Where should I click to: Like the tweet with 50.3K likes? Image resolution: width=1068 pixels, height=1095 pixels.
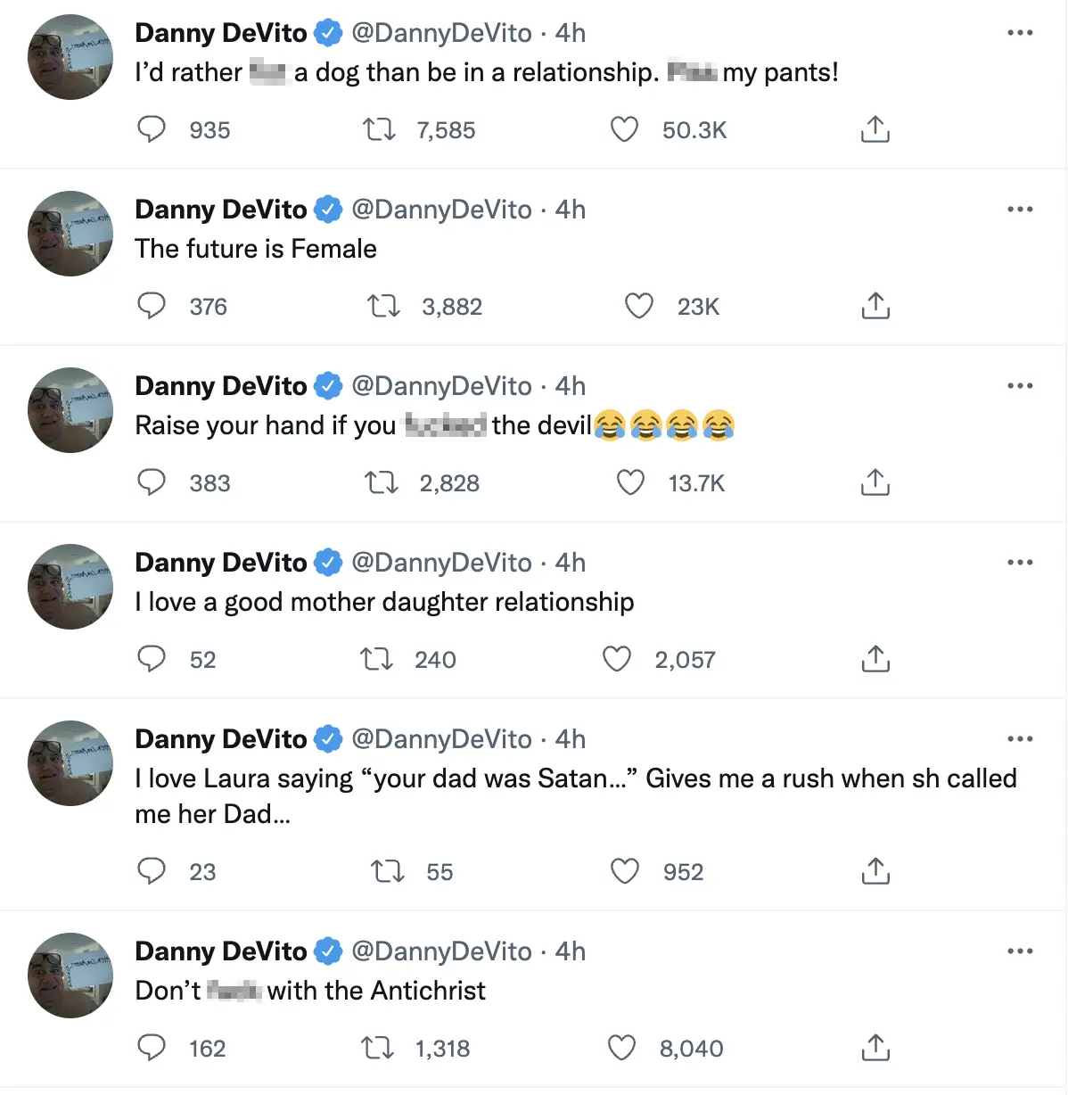click(x=624, y=130)
